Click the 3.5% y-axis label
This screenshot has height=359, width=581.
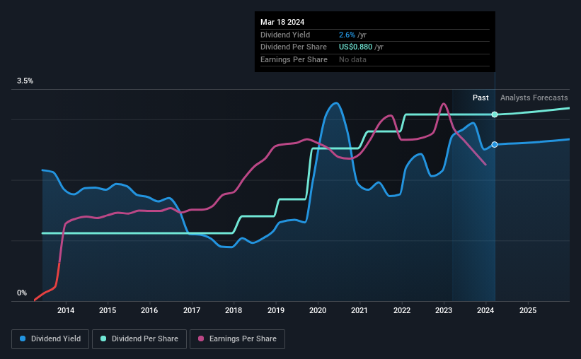(25, 81)
